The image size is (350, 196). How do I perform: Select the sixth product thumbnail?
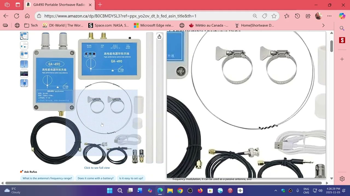(x=24, y=83)
